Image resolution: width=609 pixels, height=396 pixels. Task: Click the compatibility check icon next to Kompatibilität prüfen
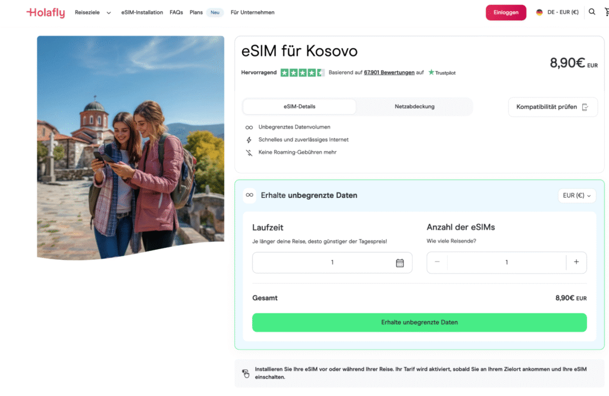pos(586,107)
